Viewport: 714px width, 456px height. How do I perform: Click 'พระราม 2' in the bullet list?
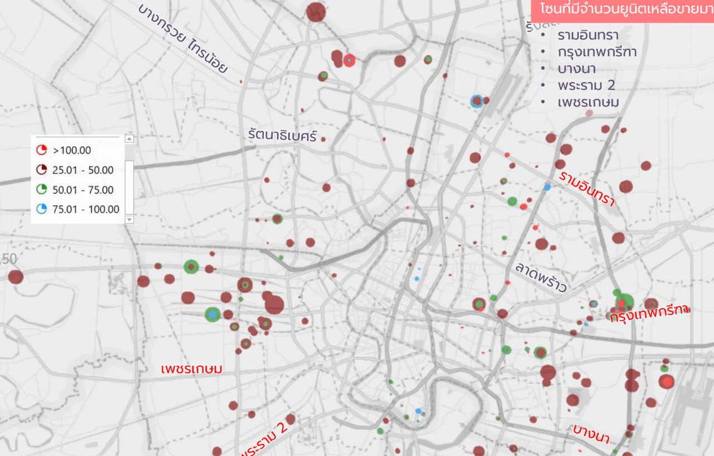tap(586, 85)
